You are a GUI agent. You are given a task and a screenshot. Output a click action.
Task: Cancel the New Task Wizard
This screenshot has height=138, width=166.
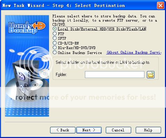click(118, 130)
